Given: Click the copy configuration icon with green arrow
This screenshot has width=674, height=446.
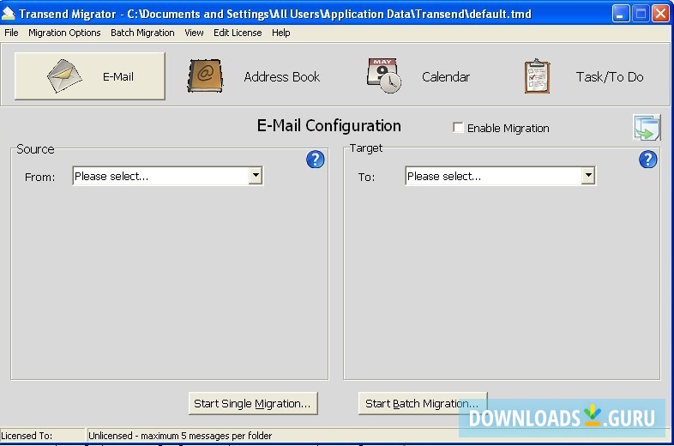Looking at the screenshot, I should click(x=647, y=127).
